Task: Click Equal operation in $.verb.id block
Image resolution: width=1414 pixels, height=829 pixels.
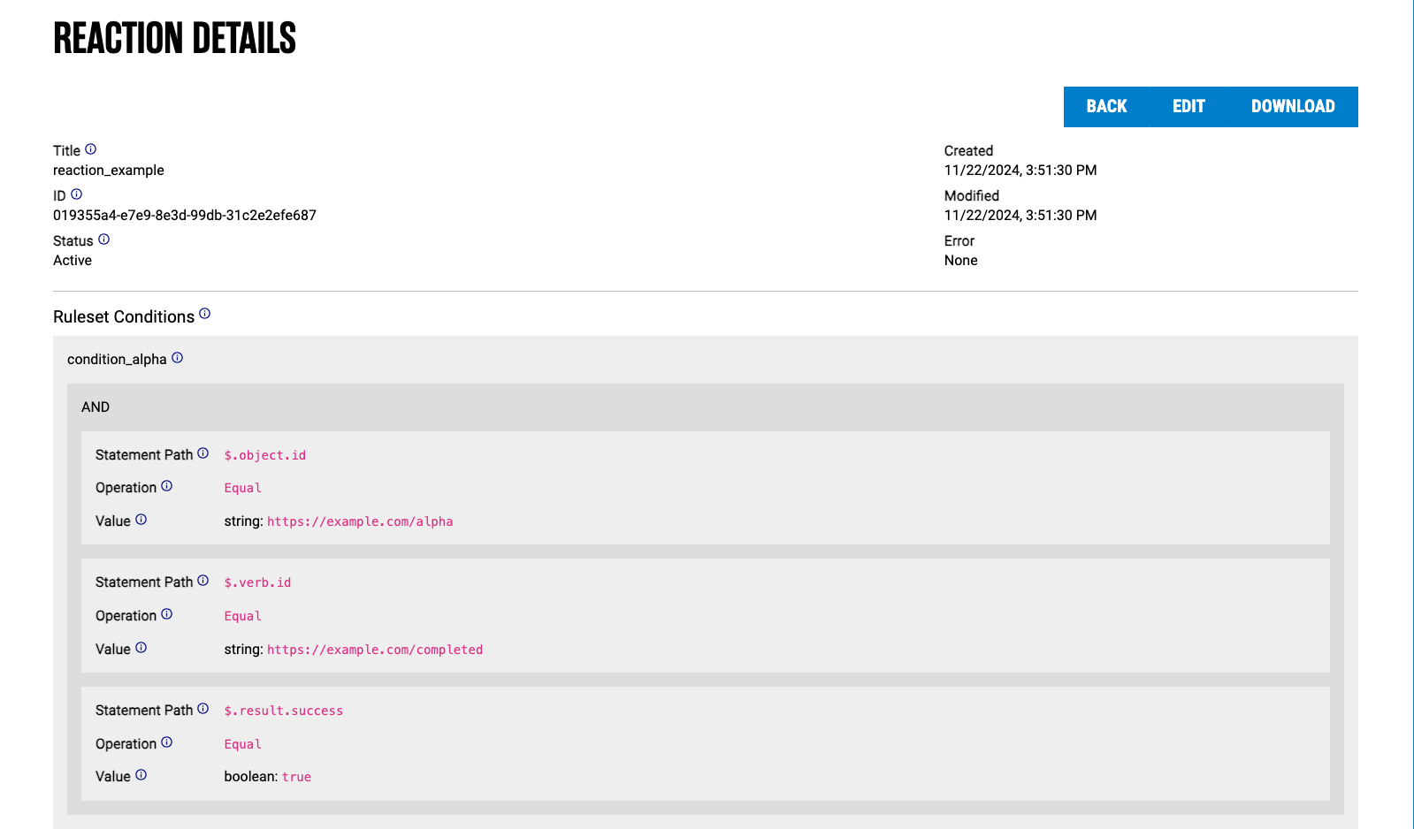Action: coord(243,616)
